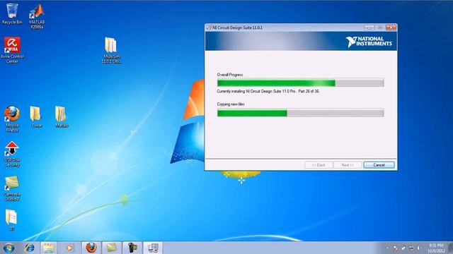Click the disabled Back button
The height and width of the screenshot is (254, 453).
(319, 165)
